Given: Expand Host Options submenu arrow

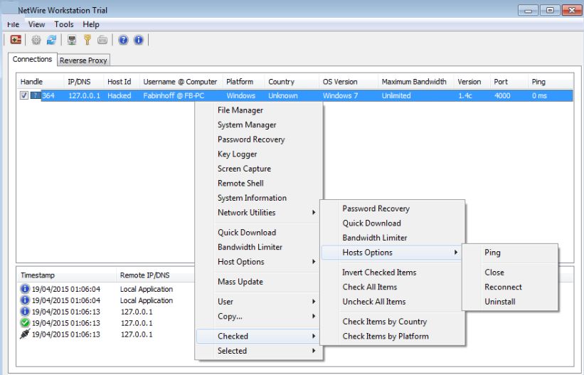Looking at the screenshot, I should coord(314,262).
